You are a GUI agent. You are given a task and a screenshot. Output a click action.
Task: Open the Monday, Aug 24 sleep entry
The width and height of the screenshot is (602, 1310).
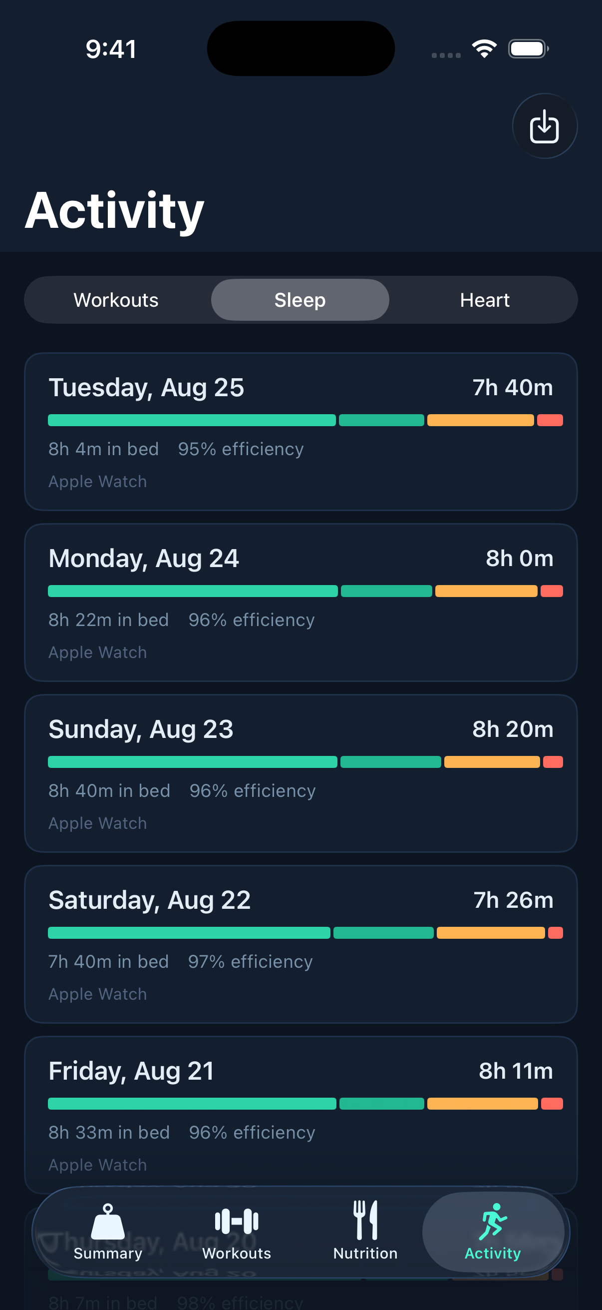[x=301, y=603]
